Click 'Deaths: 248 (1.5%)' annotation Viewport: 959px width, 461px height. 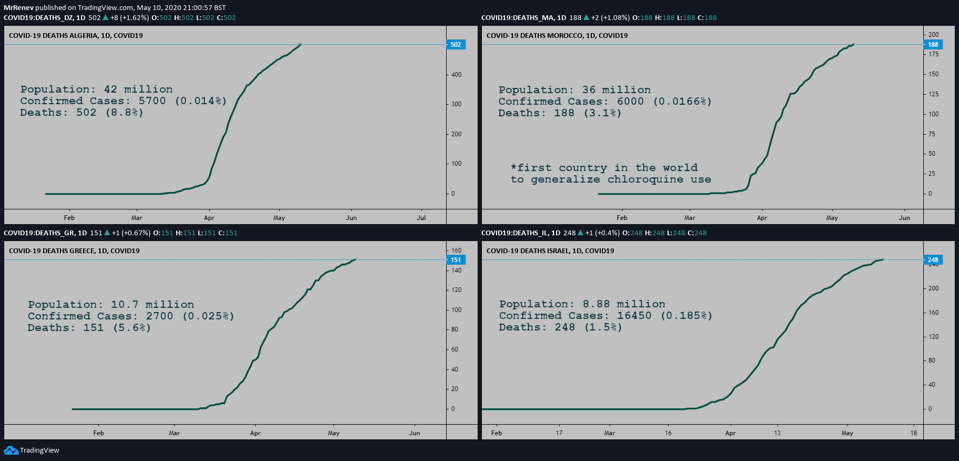point(561,327)
